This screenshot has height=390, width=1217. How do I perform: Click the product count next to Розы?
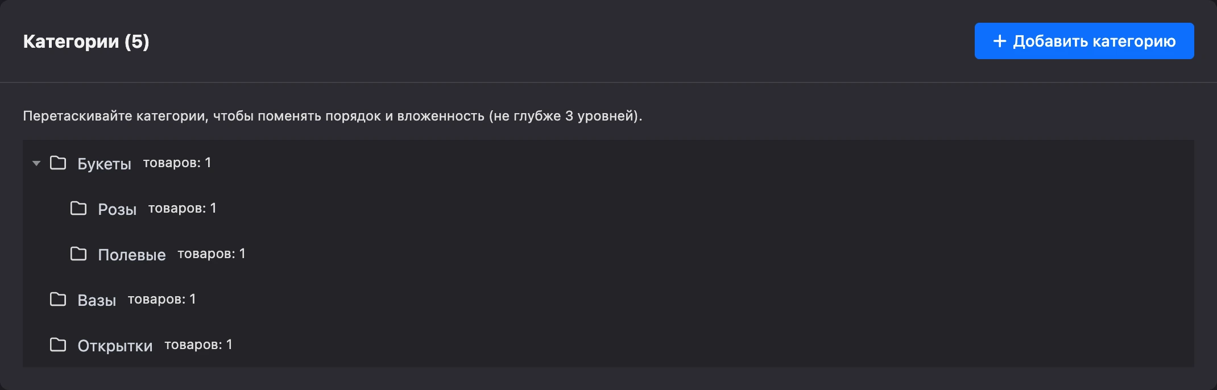(182, 209)
